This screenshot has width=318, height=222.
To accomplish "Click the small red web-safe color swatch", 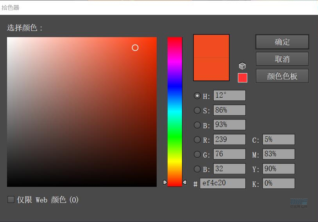I will click(243, 78).
